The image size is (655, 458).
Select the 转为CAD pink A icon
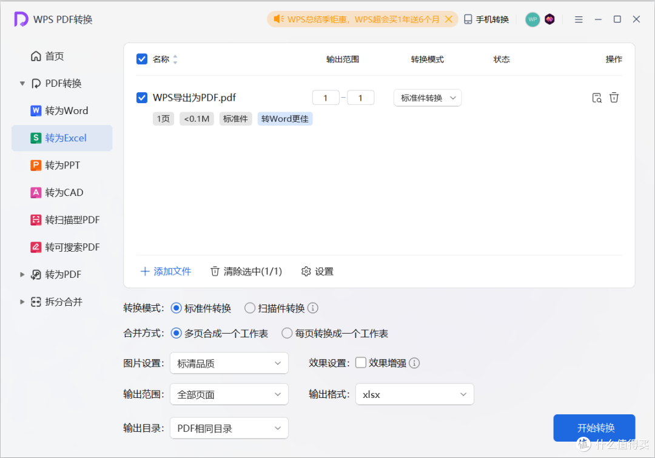pyautogui.click(x=36, y=193)
